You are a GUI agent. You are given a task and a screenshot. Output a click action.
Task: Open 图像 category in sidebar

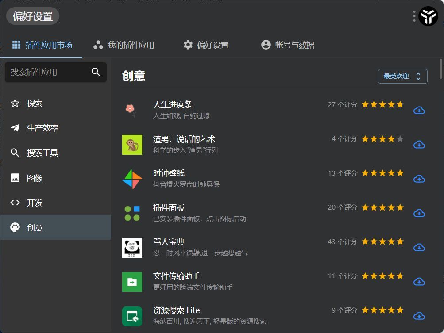coord(55,178)
